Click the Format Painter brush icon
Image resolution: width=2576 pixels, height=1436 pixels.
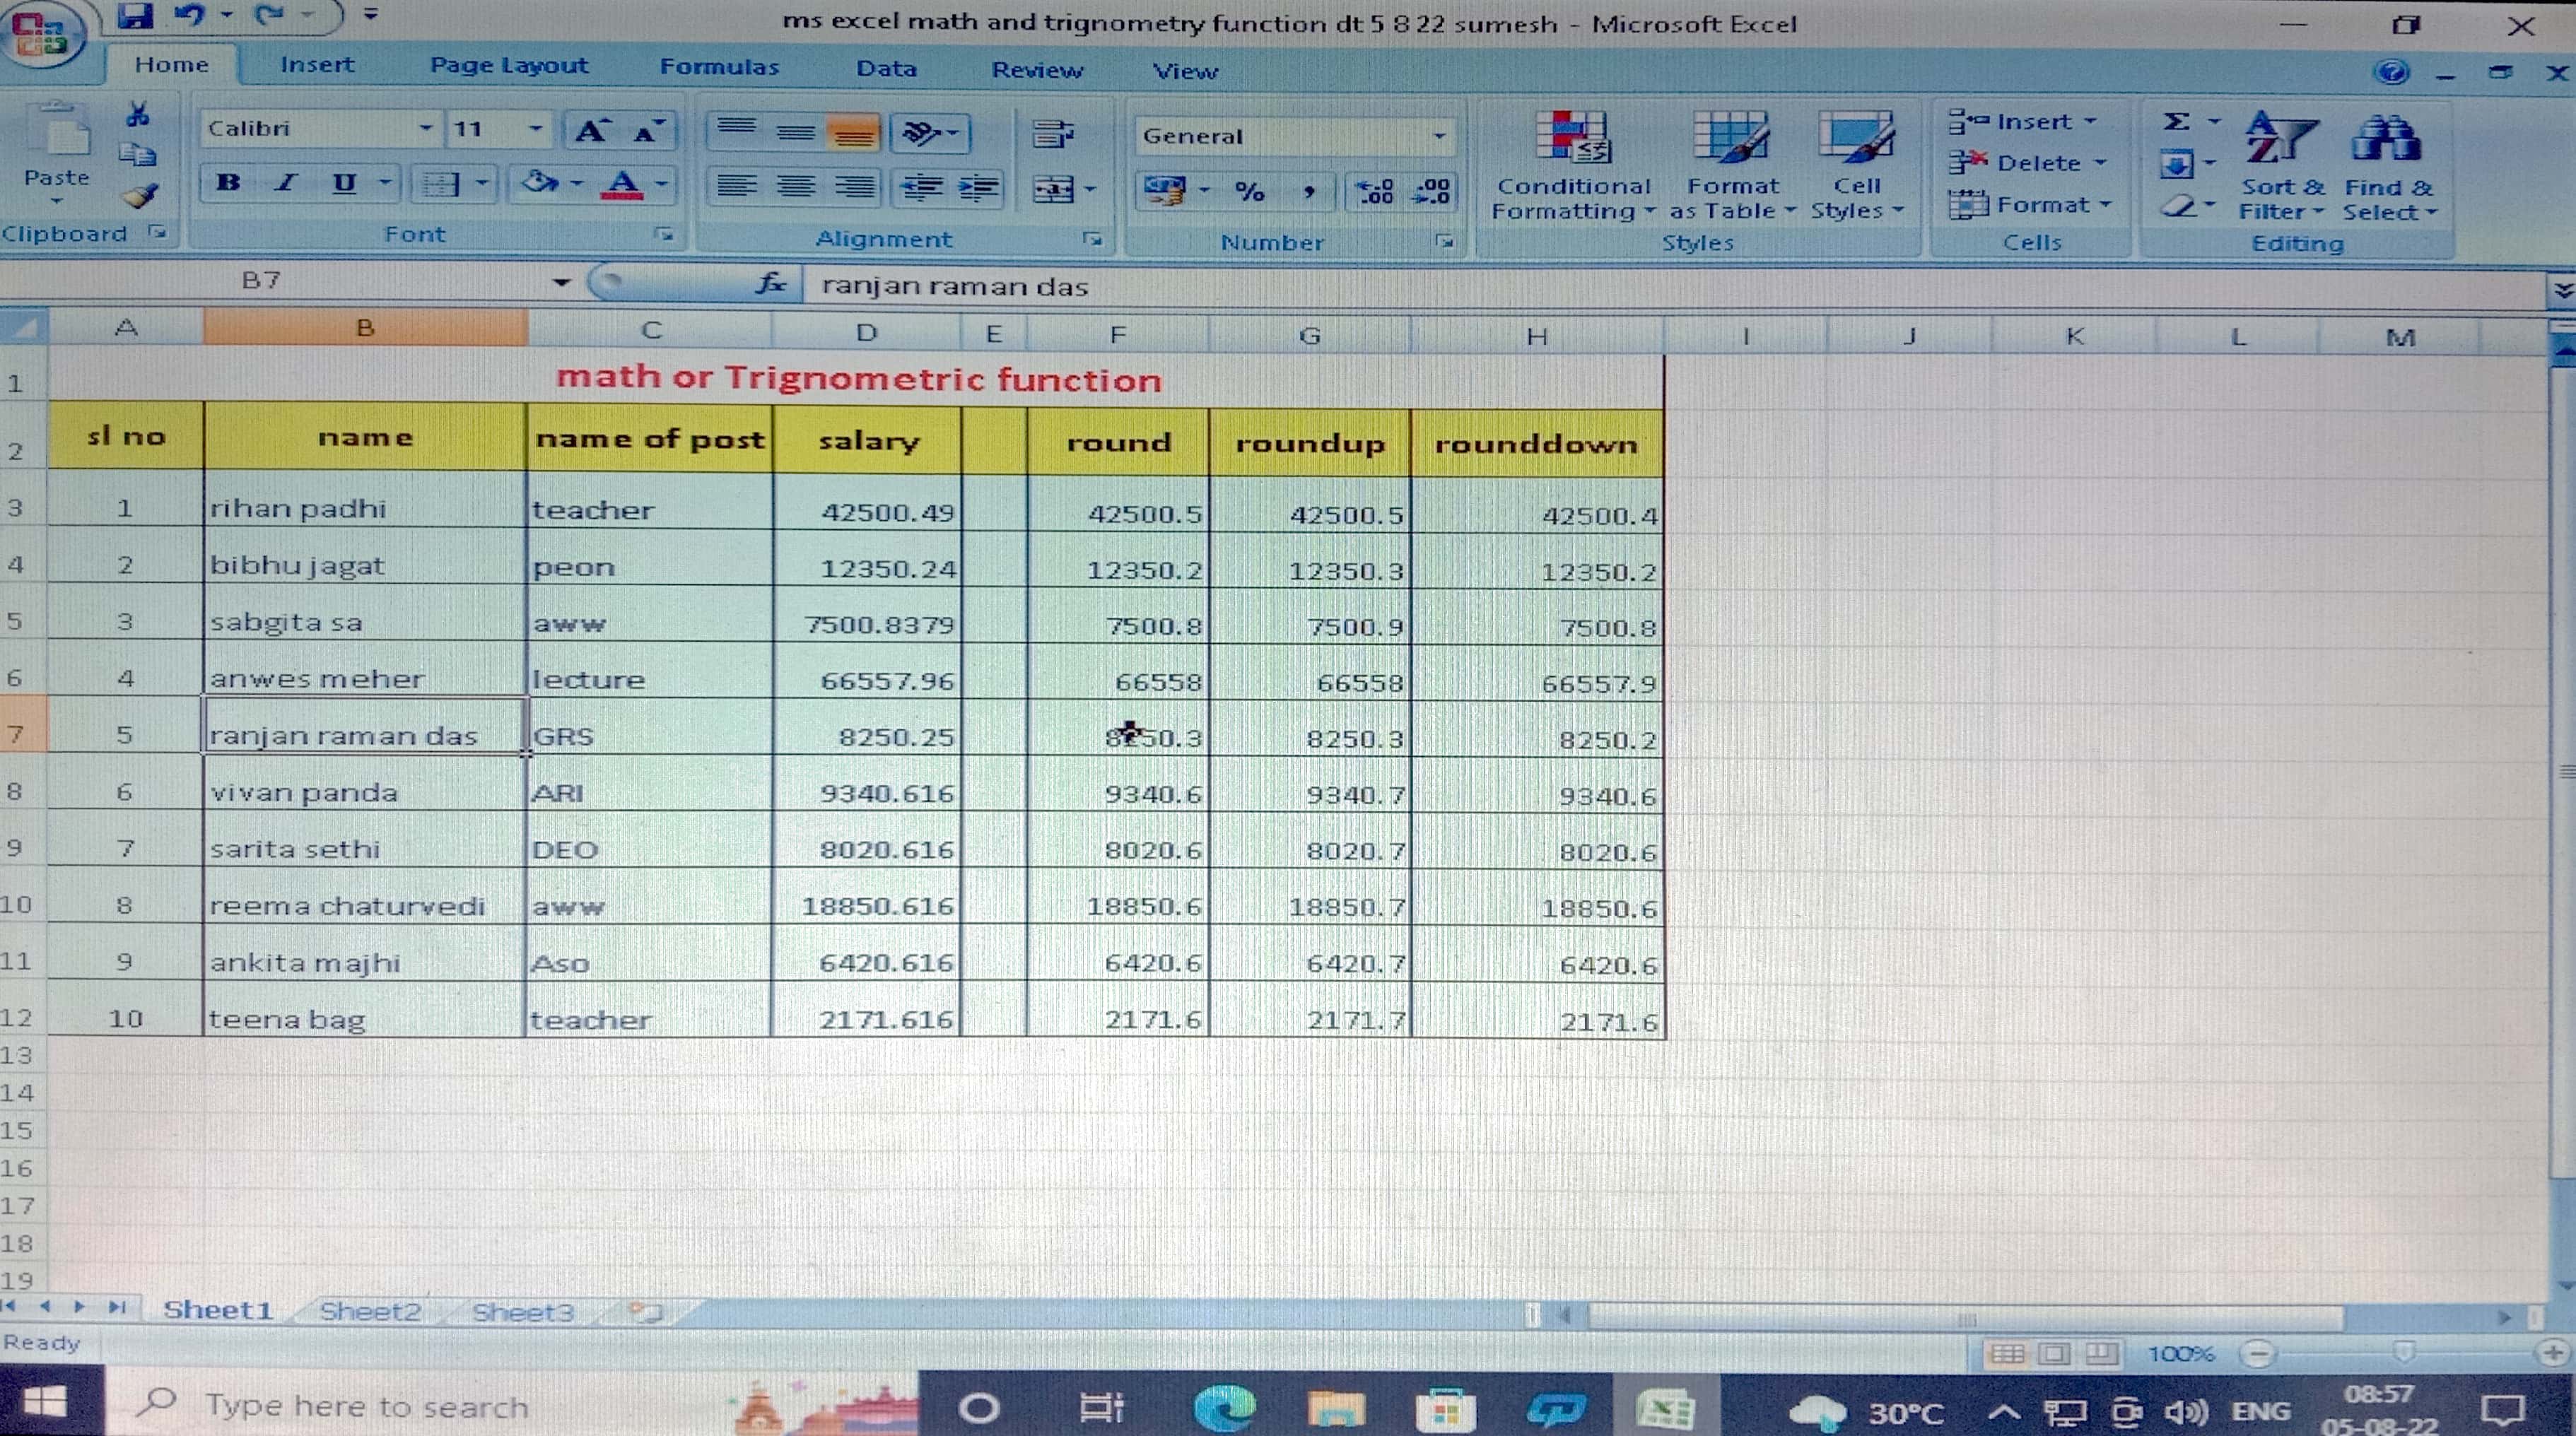coord(140,196)
